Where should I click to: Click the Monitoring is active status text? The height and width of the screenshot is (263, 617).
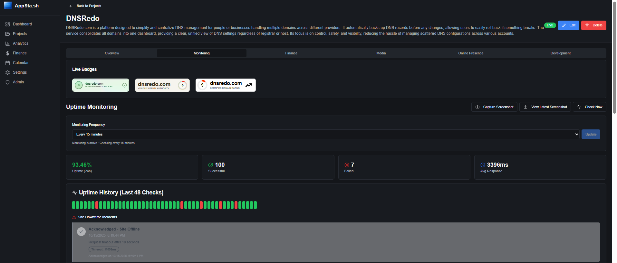103,143
